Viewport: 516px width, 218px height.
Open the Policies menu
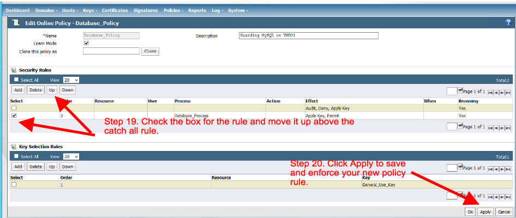click(173, 10)
